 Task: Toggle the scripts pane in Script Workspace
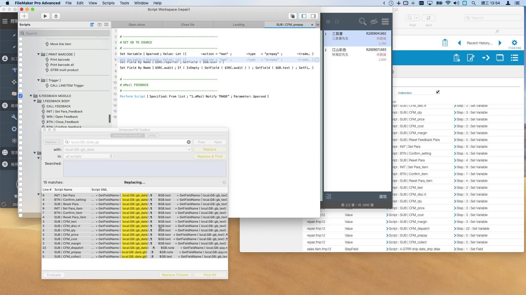pyautogui.click(x=304, y=16)
